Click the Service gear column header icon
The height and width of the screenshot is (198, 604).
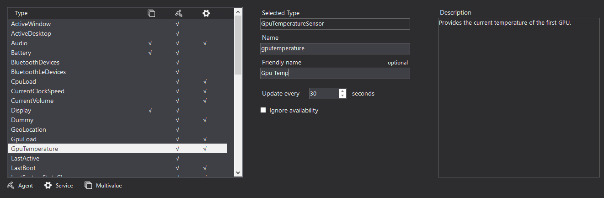pos(206,13)
